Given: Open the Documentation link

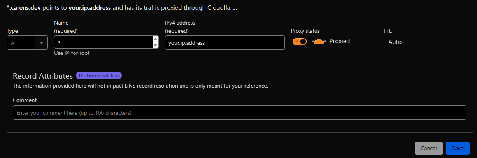Looking at the screenshot, I should click(99, 76).
